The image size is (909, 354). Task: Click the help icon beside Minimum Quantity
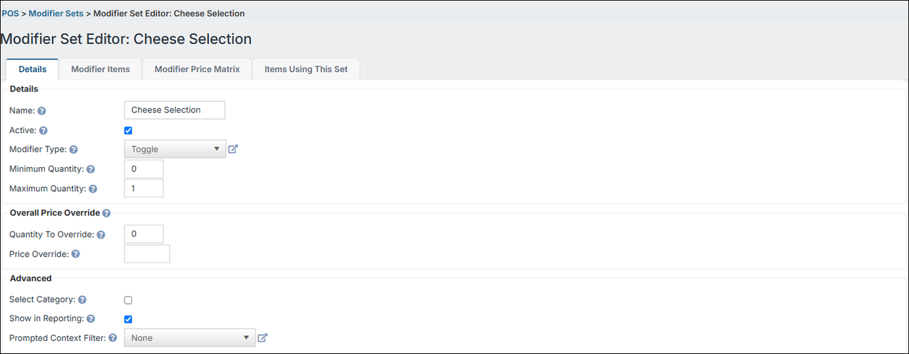(91, 169)
